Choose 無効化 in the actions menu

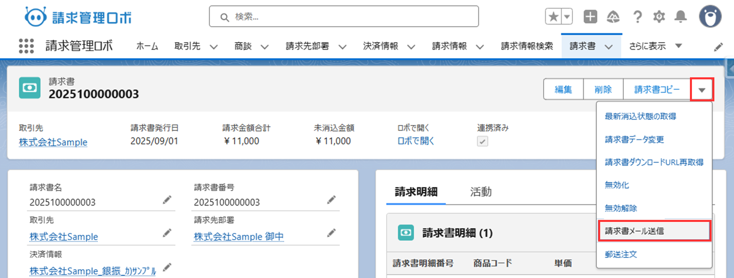pyautogui.click(x=617, y=185)
